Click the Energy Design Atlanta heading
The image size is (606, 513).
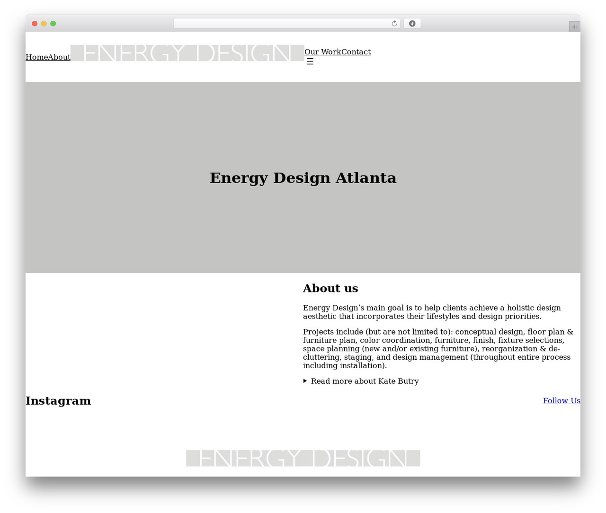tap(303, 177)
